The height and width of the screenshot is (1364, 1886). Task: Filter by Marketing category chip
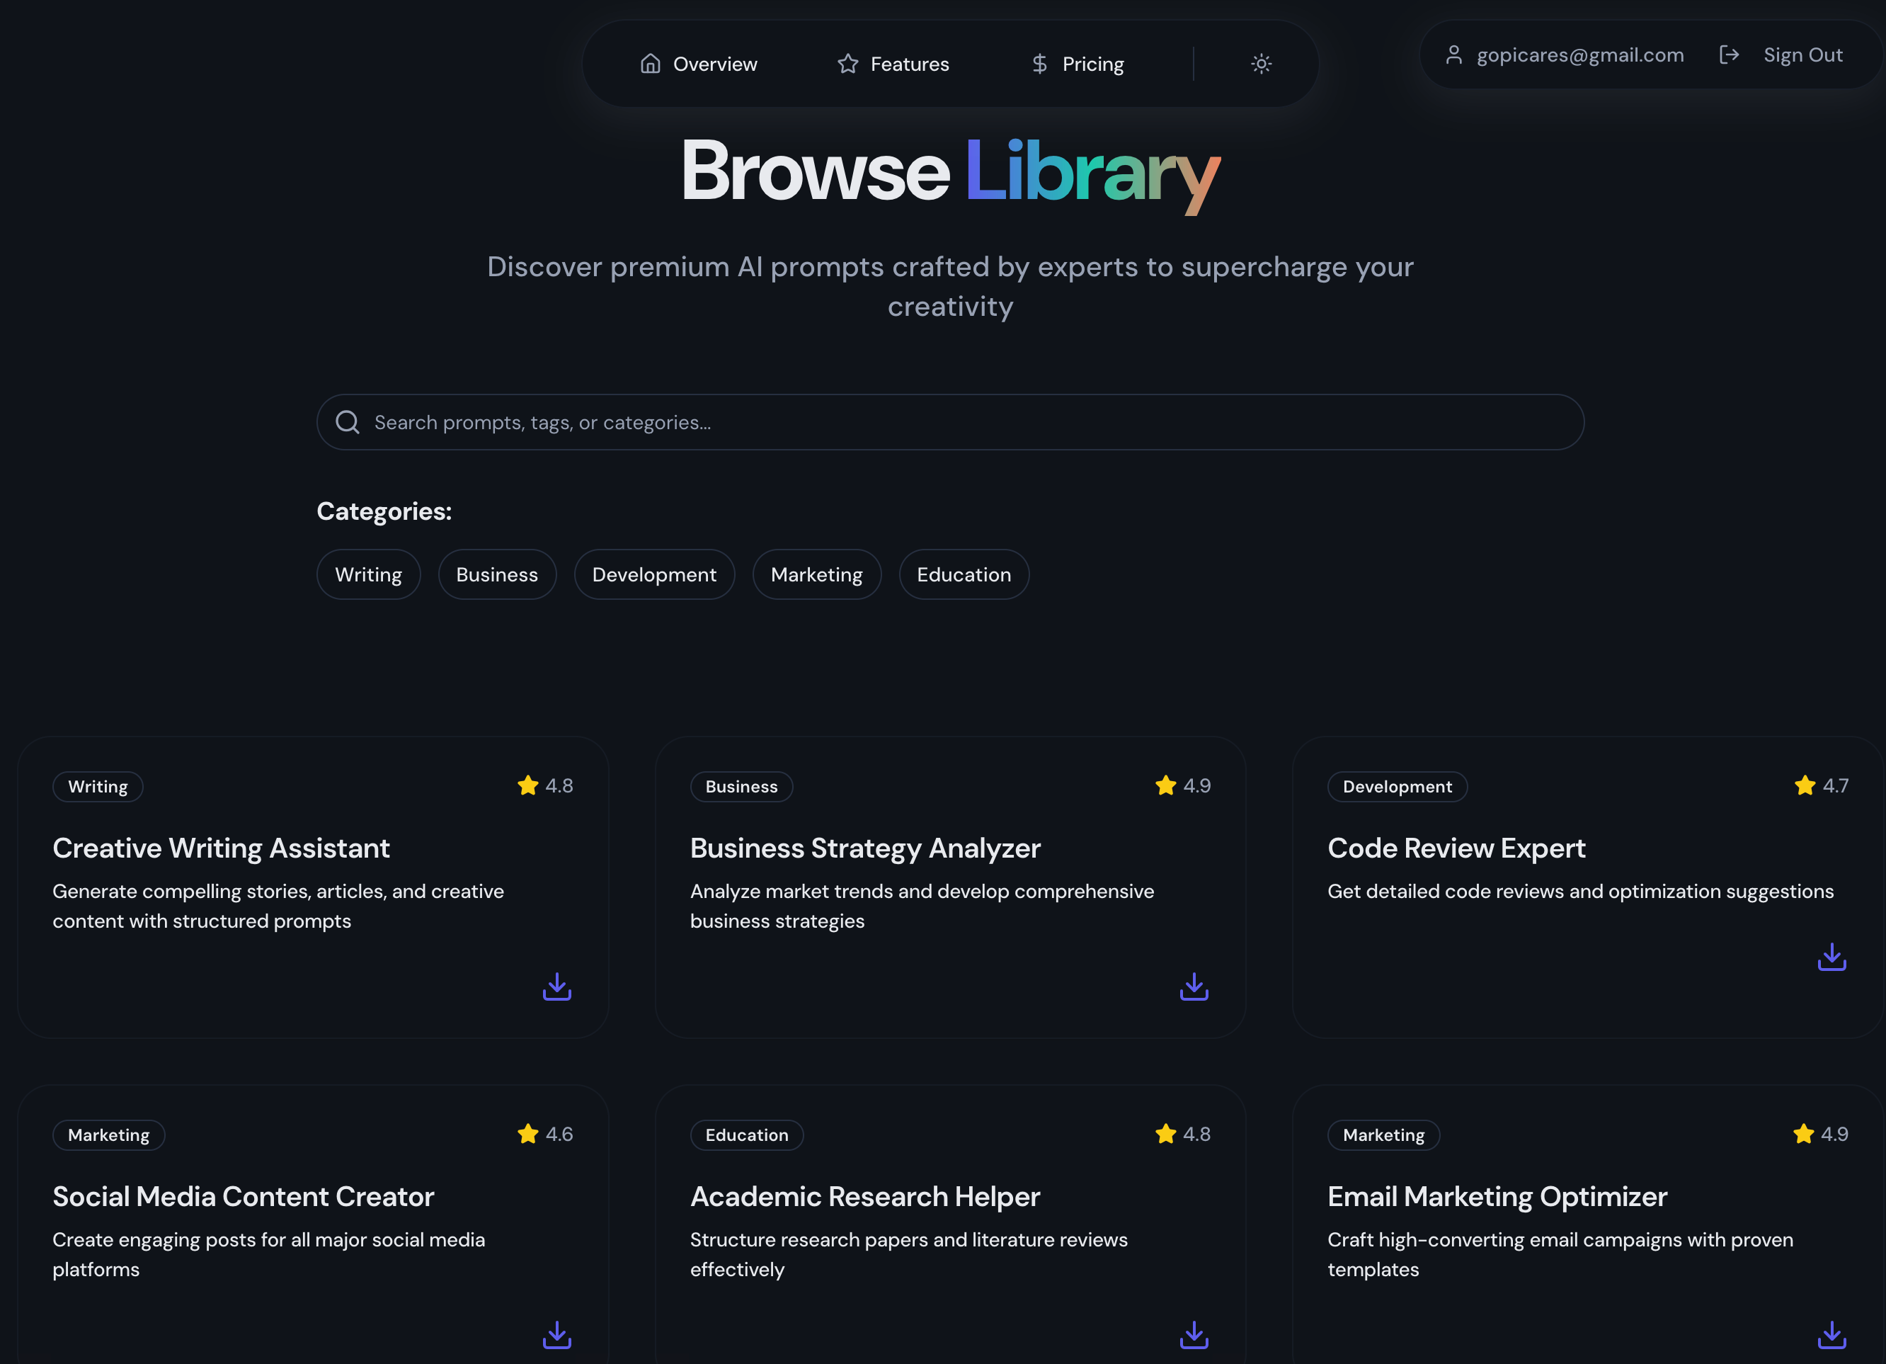tap(816, 574)
